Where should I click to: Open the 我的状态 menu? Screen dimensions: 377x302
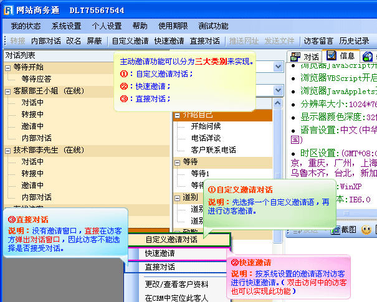26,26
